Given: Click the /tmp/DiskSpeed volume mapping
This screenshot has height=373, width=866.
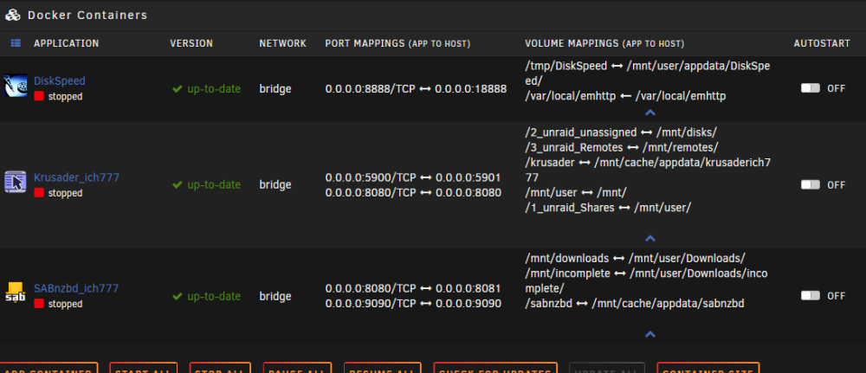Looking at the screenshot, I should (x=647, y=74).
